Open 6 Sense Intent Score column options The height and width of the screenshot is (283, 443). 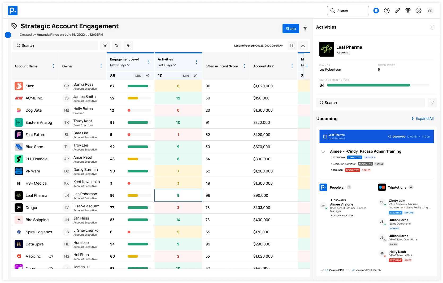(244, 66)
